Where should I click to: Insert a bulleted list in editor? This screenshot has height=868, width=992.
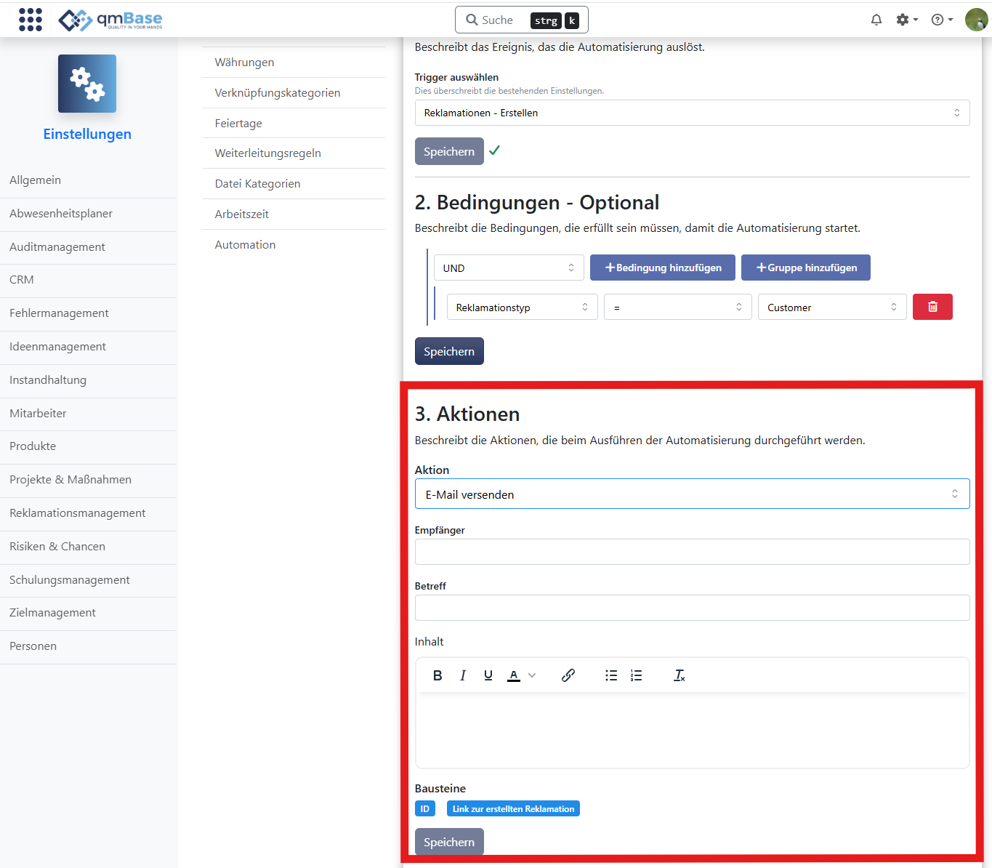[611, 675]
